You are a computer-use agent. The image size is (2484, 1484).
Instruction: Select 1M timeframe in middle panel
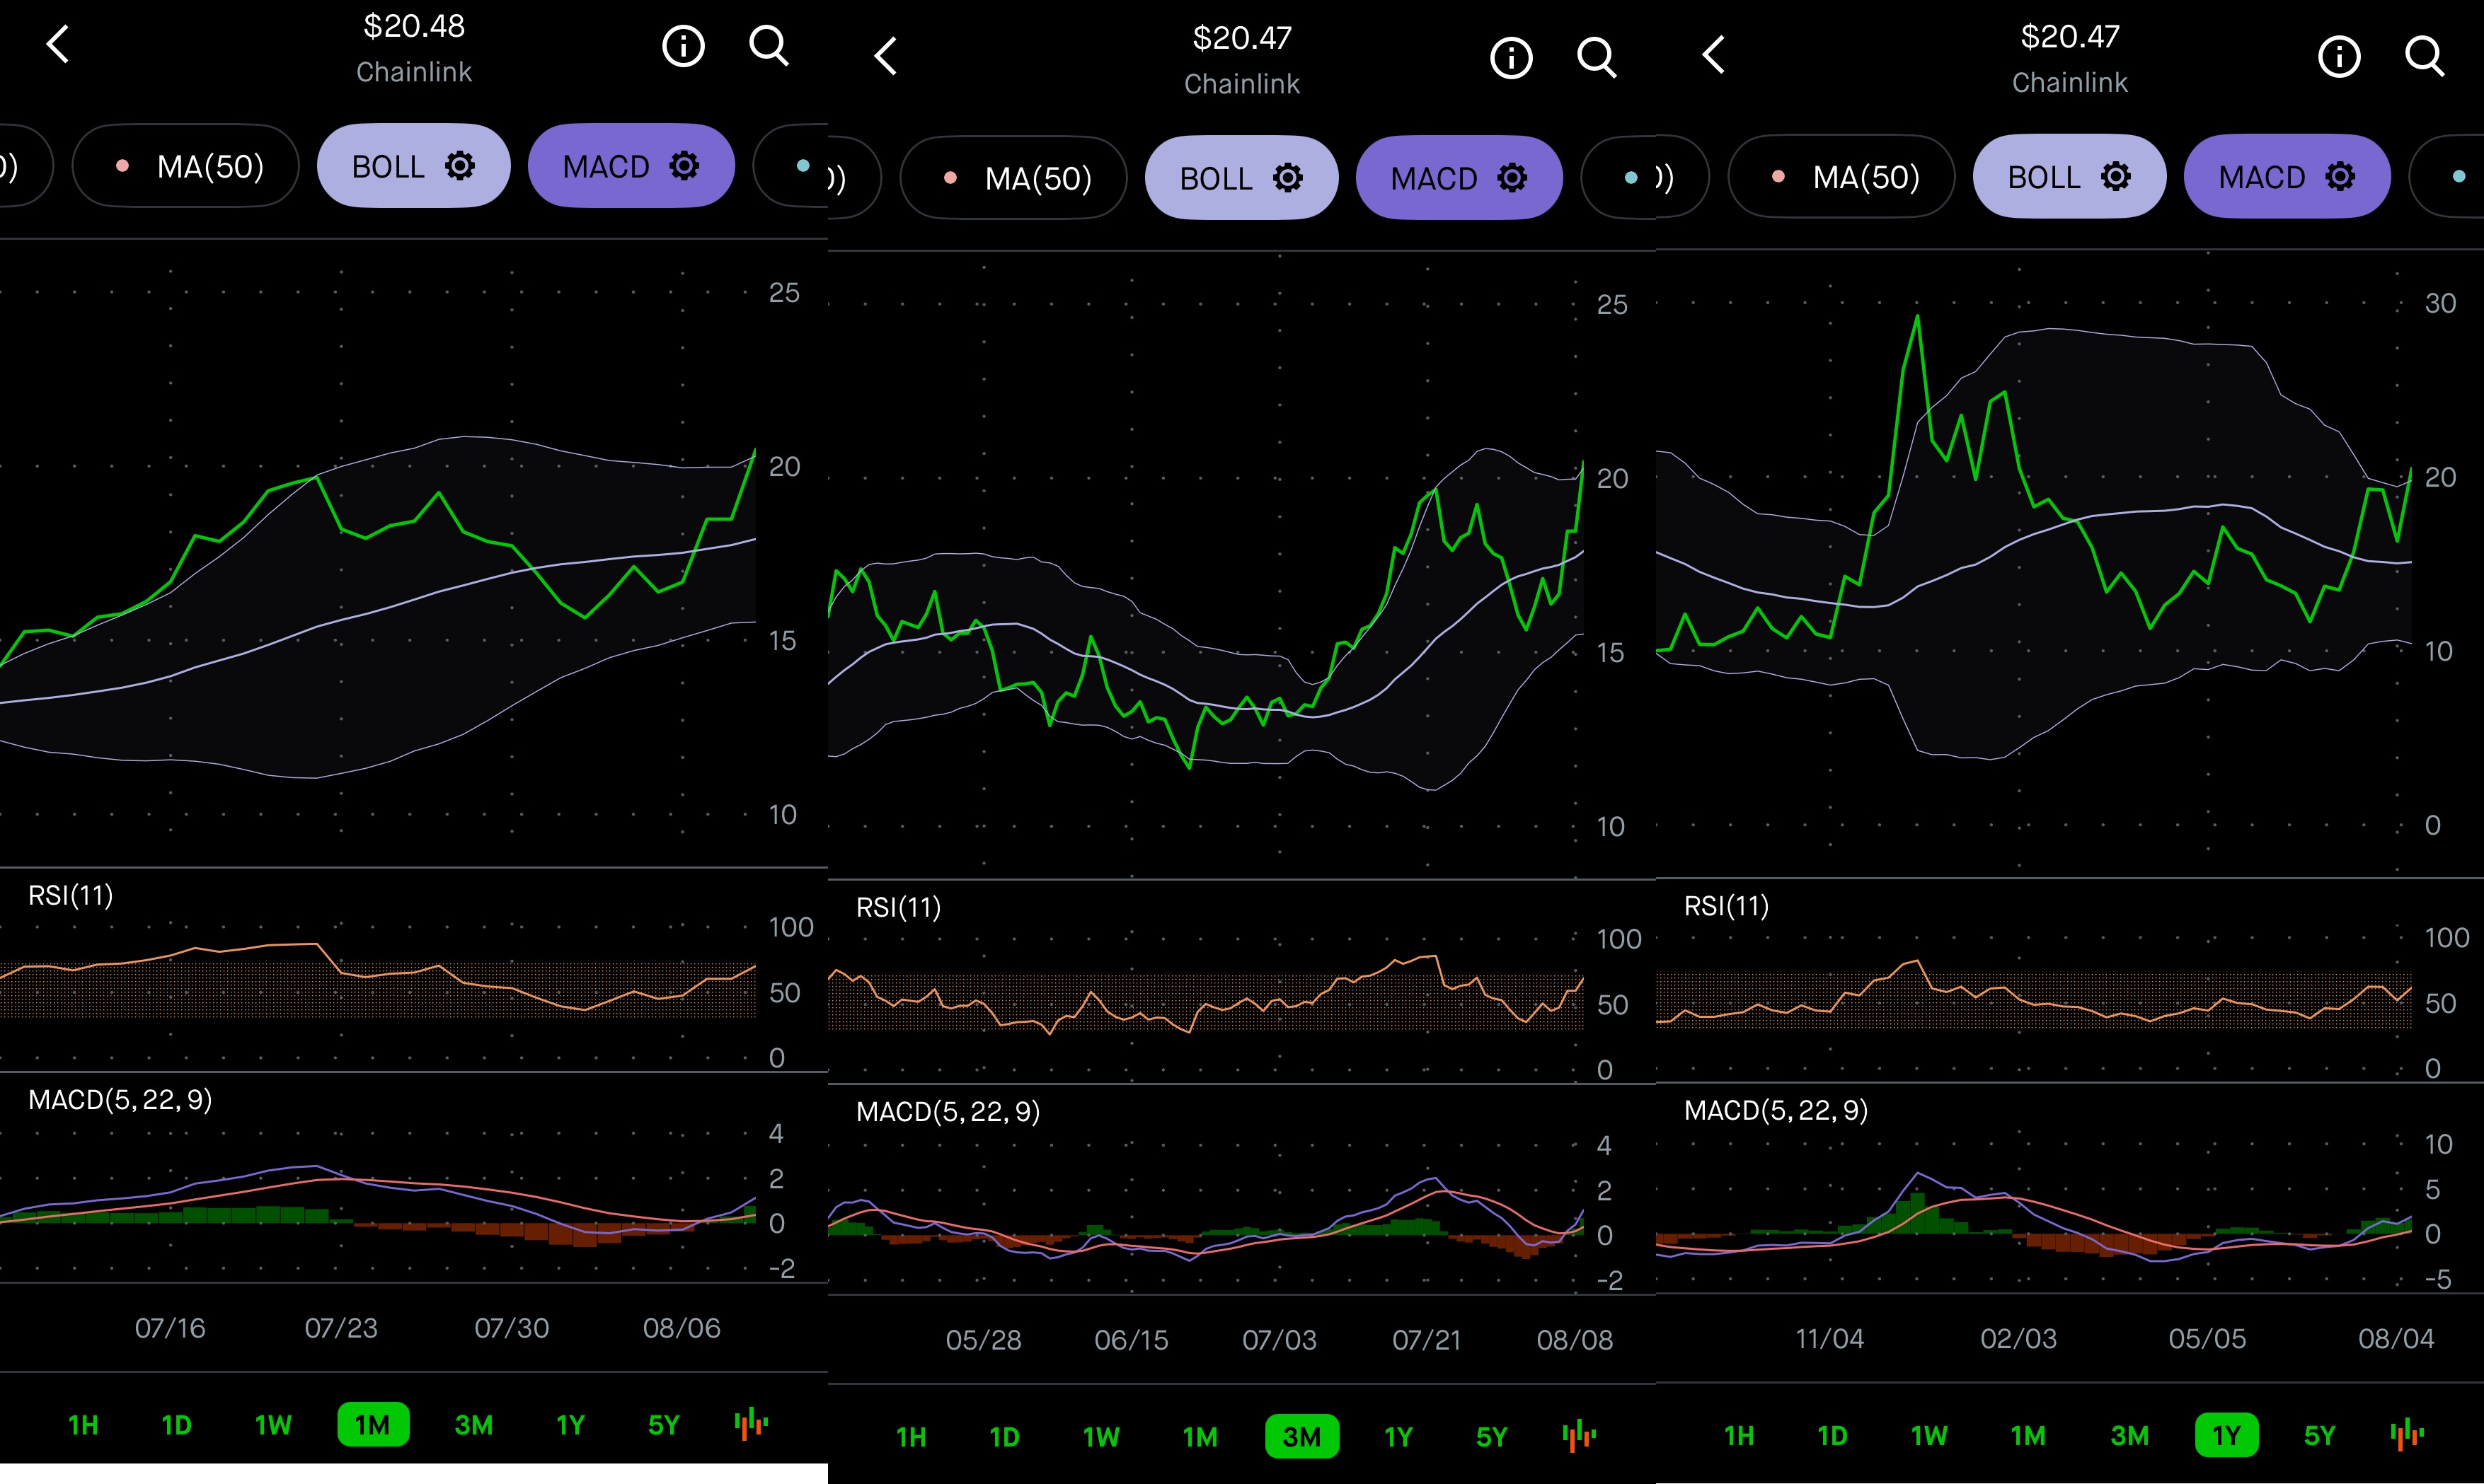1200,1436
